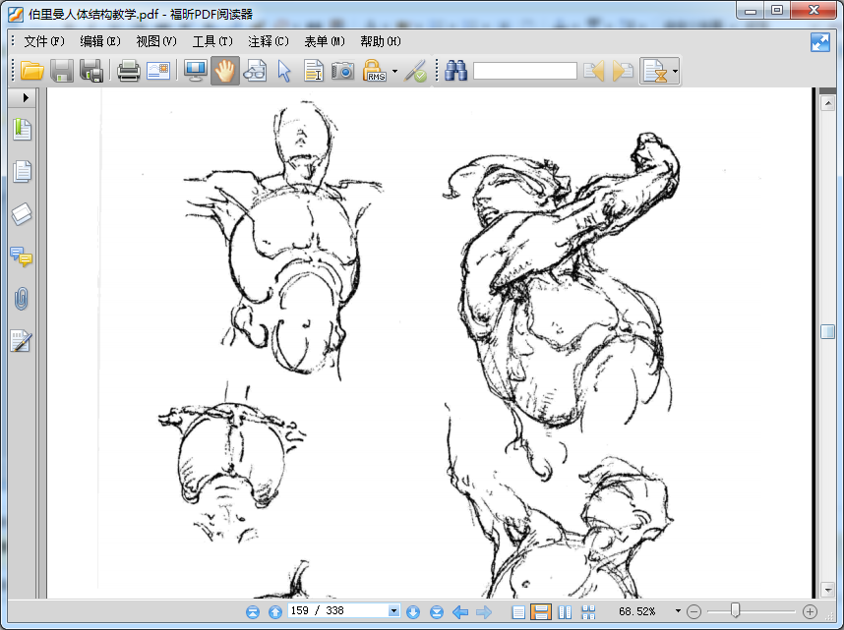Image resolution: width=844 pixels, height=630 pixels.
Task: Open a file with the folder icon
Action: click(31, 71)
